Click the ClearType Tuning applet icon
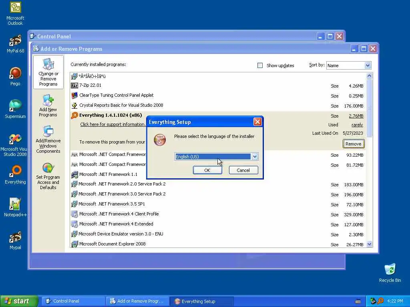 click(x=74, y=95)
